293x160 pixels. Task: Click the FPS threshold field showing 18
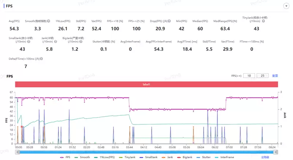pyautogui.click(x=249, y=76)
